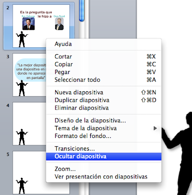Screen dimensions: 192x195
Task: Create a Nueva diapositiva
Action: pos(104,93)
